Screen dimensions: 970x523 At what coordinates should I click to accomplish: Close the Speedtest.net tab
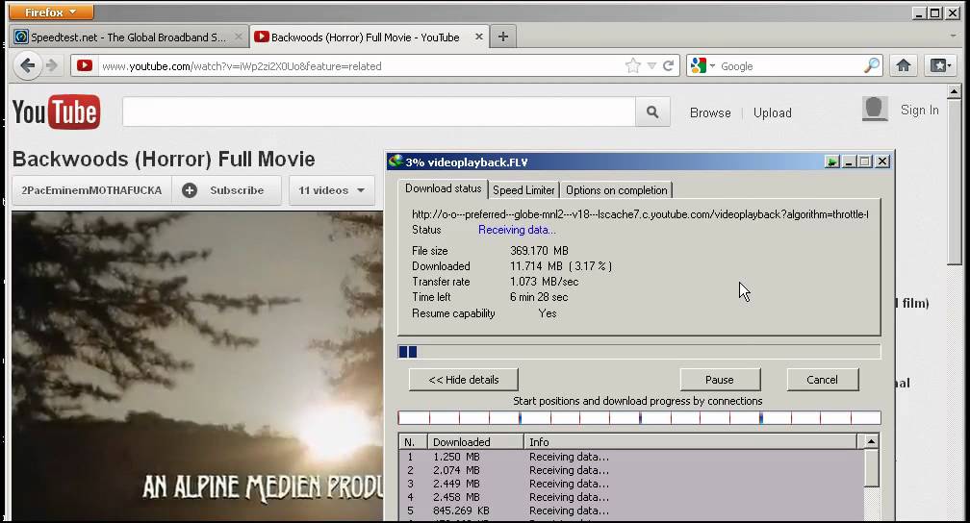[x=239, y=37]
